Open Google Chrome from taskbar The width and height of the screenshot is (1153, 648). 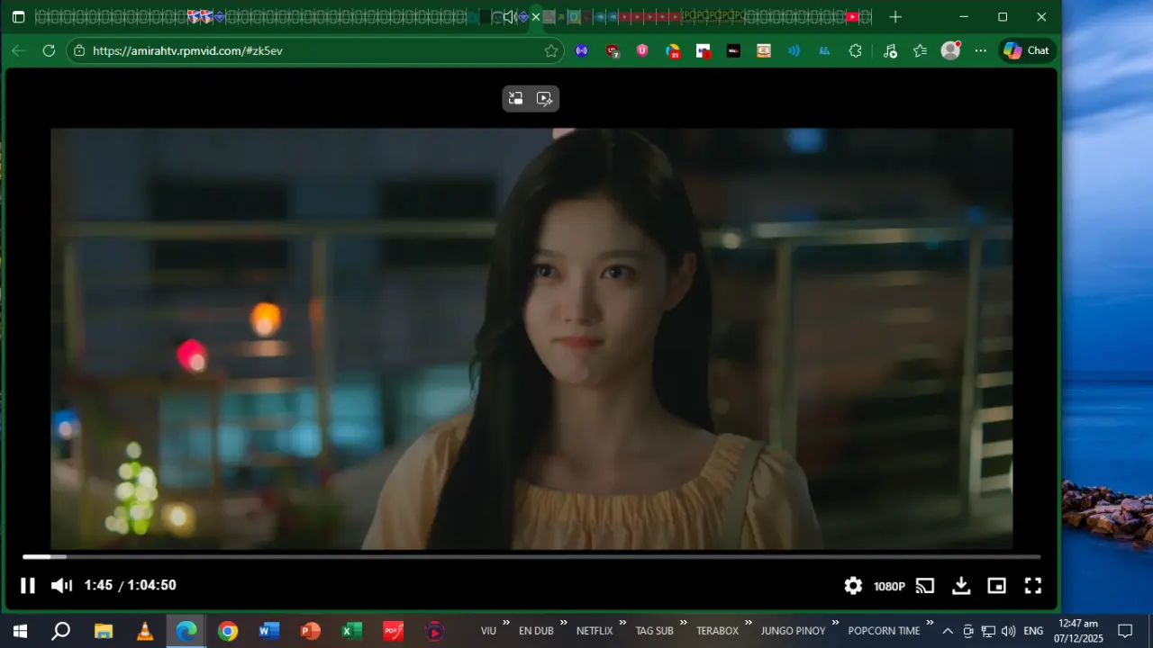point(228,631)
